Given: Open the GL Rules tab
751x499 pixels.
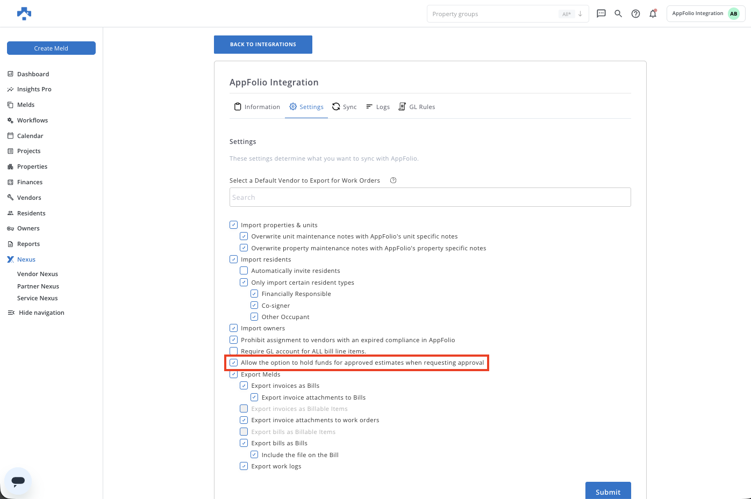Looking at the screenshot, I should coord(417,107).
